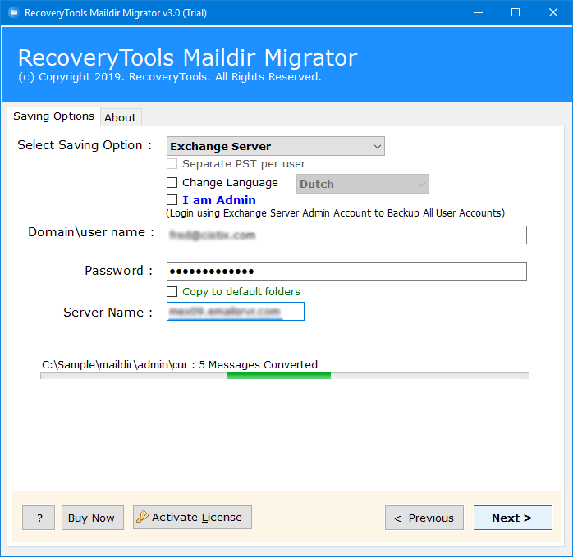Click the app icon in title bar
The height and width of the screenshot is (557, 573).
pyautogui.click(x=13, y=13)
